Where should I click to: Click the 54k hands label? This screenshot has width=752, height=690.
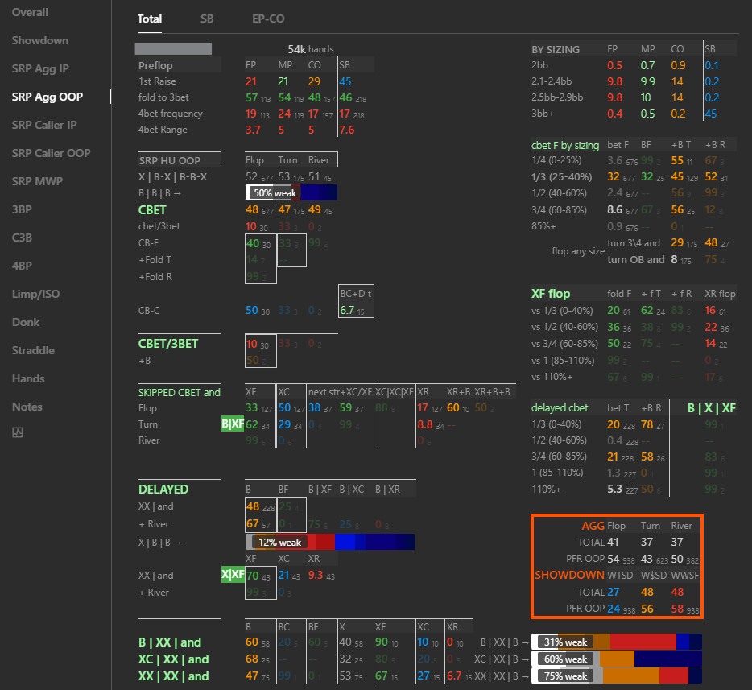(x=310, y=49)
